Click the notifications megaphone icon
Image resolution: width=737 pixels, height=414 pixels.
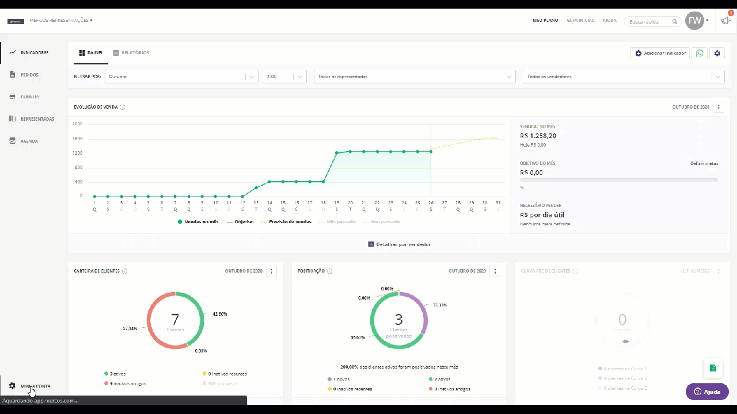click(725, 21)
